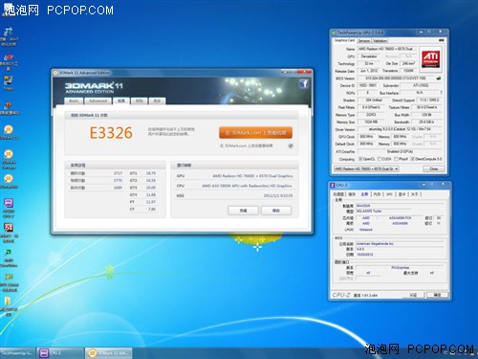Viewport: 478px width, 359px height.
Task: Open the Basic tab in 3DMark 11
Action: (x=74, y=101)
